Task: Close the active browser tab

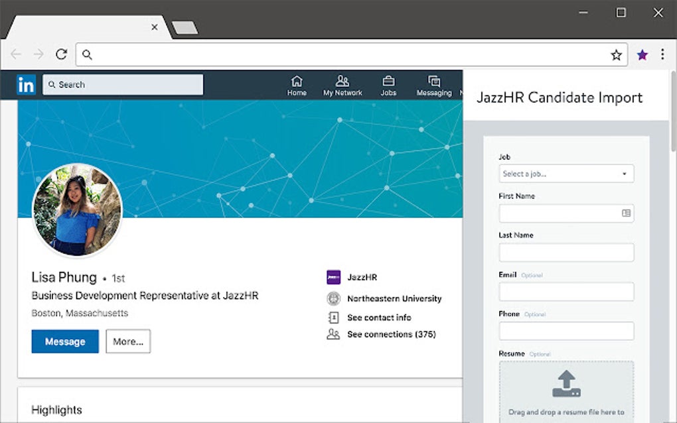Action: click(155, 27)
